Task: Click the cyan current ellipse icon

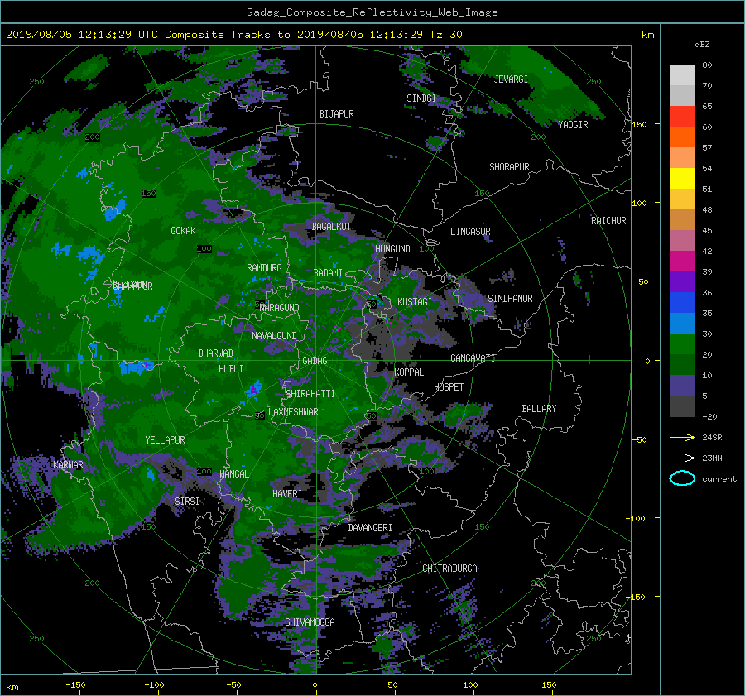Action: 682,478
